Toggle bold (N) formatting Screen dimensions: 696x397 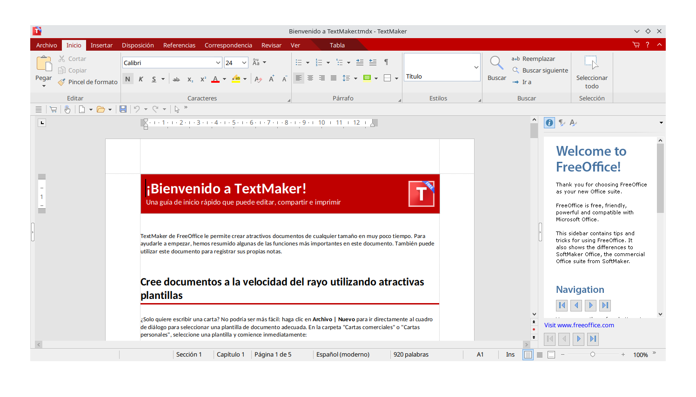127,79
